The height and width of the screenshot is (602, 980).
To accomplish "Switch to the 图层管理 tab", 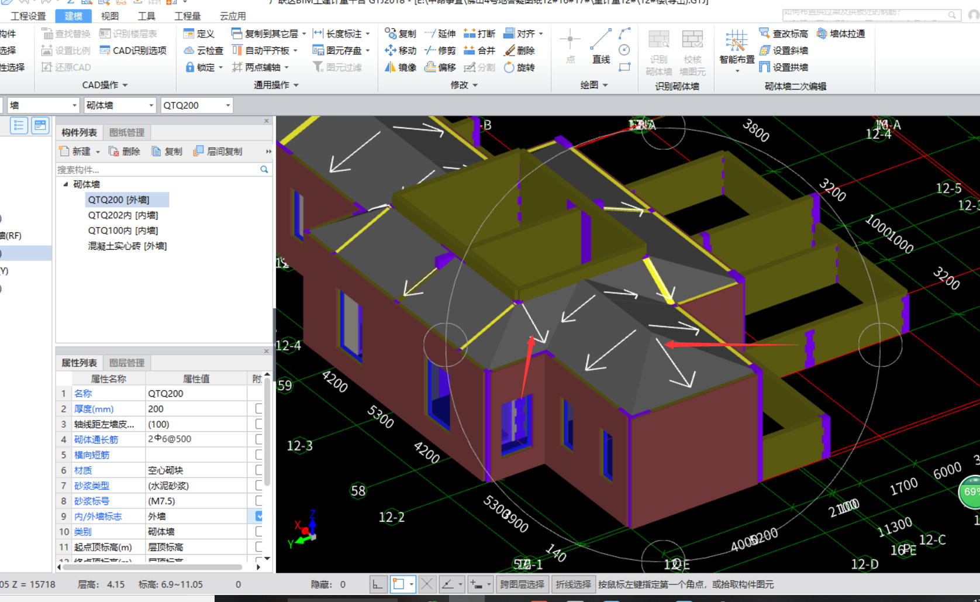I will (127, 363).
